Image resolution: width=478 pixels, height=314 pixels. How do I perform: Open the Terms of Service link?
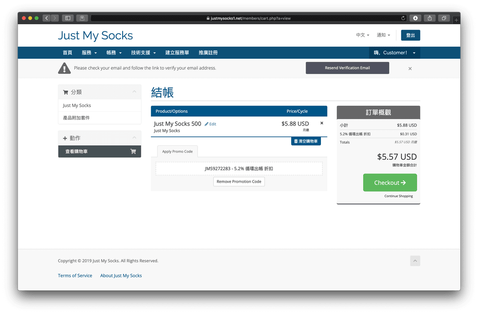click(x=75, y=276)
